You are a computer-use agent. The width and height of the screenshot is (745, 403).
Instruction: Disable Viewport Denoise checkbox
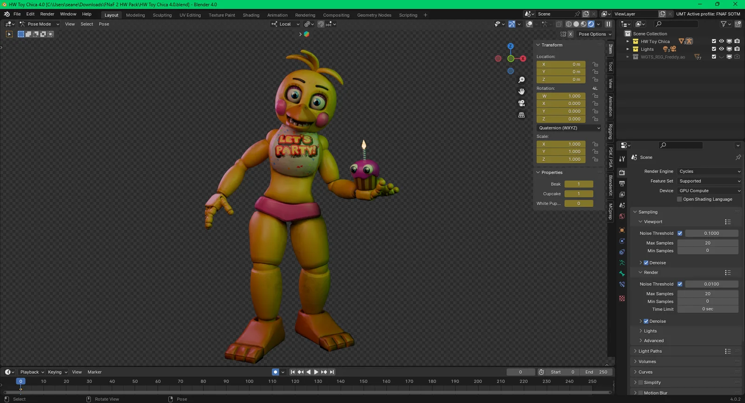[x=646, y=262]
